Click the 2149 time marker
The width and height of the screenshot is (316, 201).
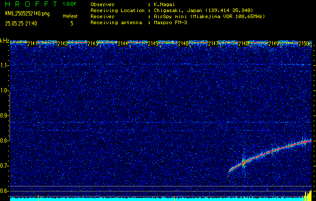(273, 43)
